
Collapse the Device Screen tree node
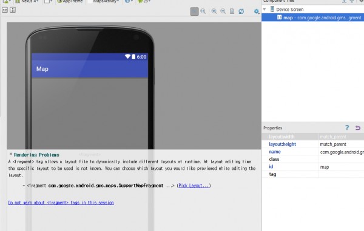coord(264,9)
